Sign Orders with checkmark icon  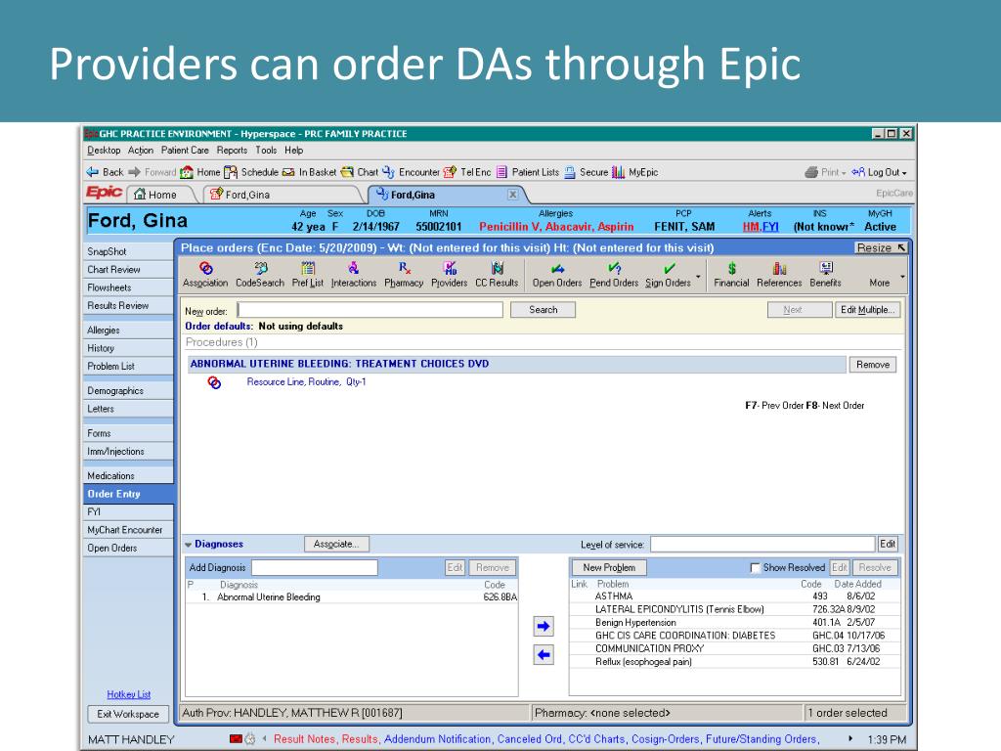(668, 275)
